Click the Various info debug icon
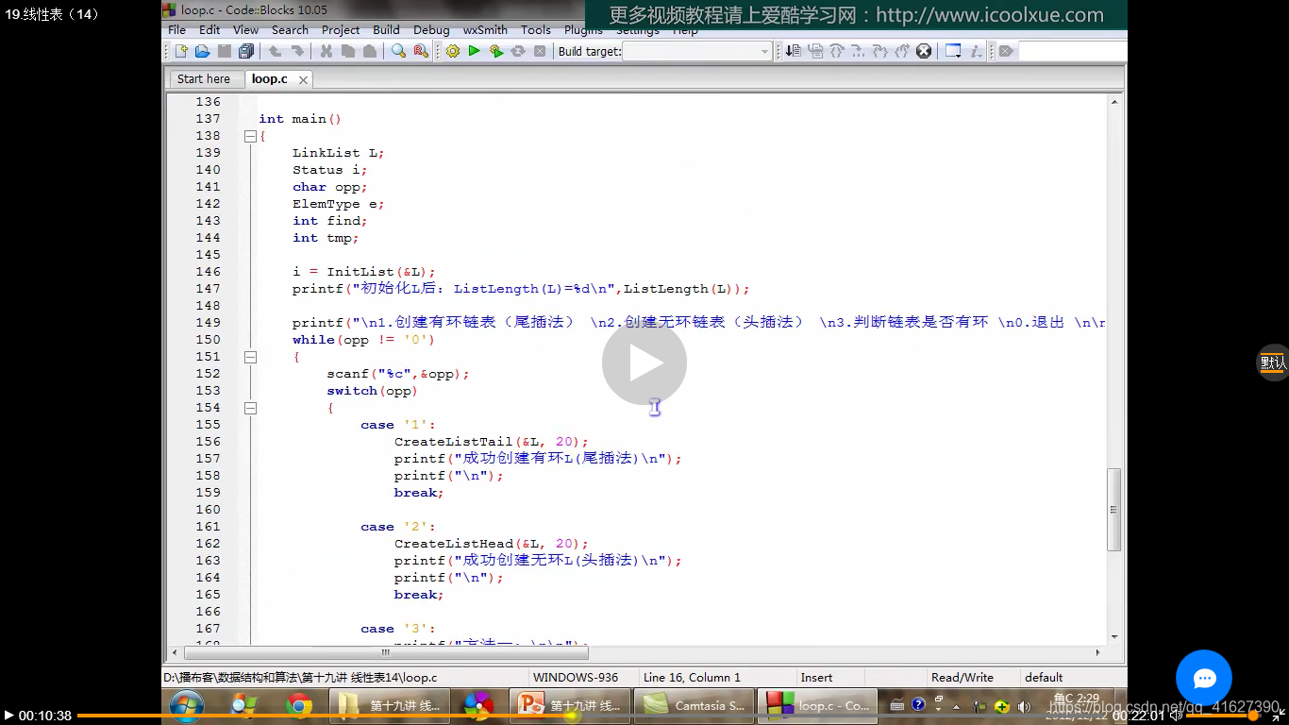The image size is (1289, 725). 976,51
